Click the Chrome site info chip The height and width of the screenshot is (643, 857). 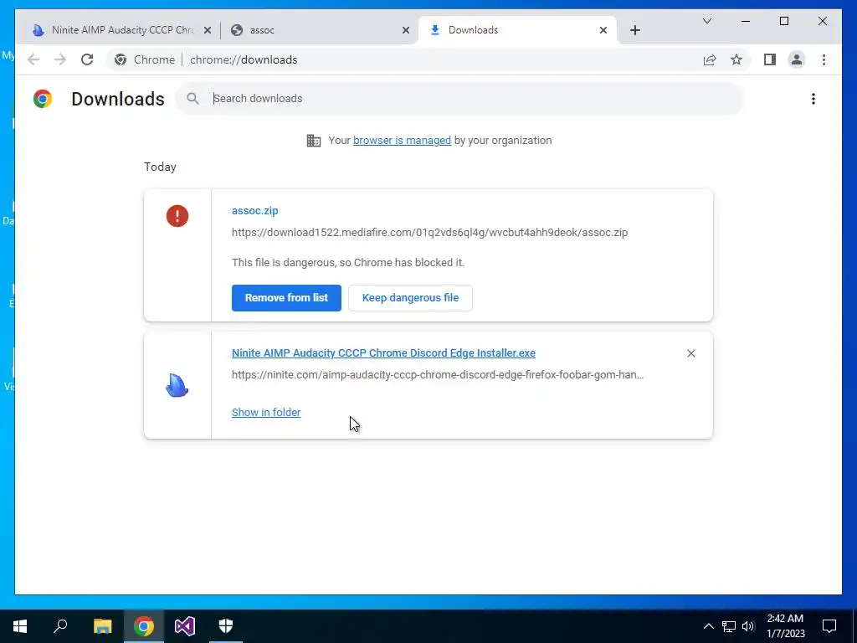pos(146,59)
